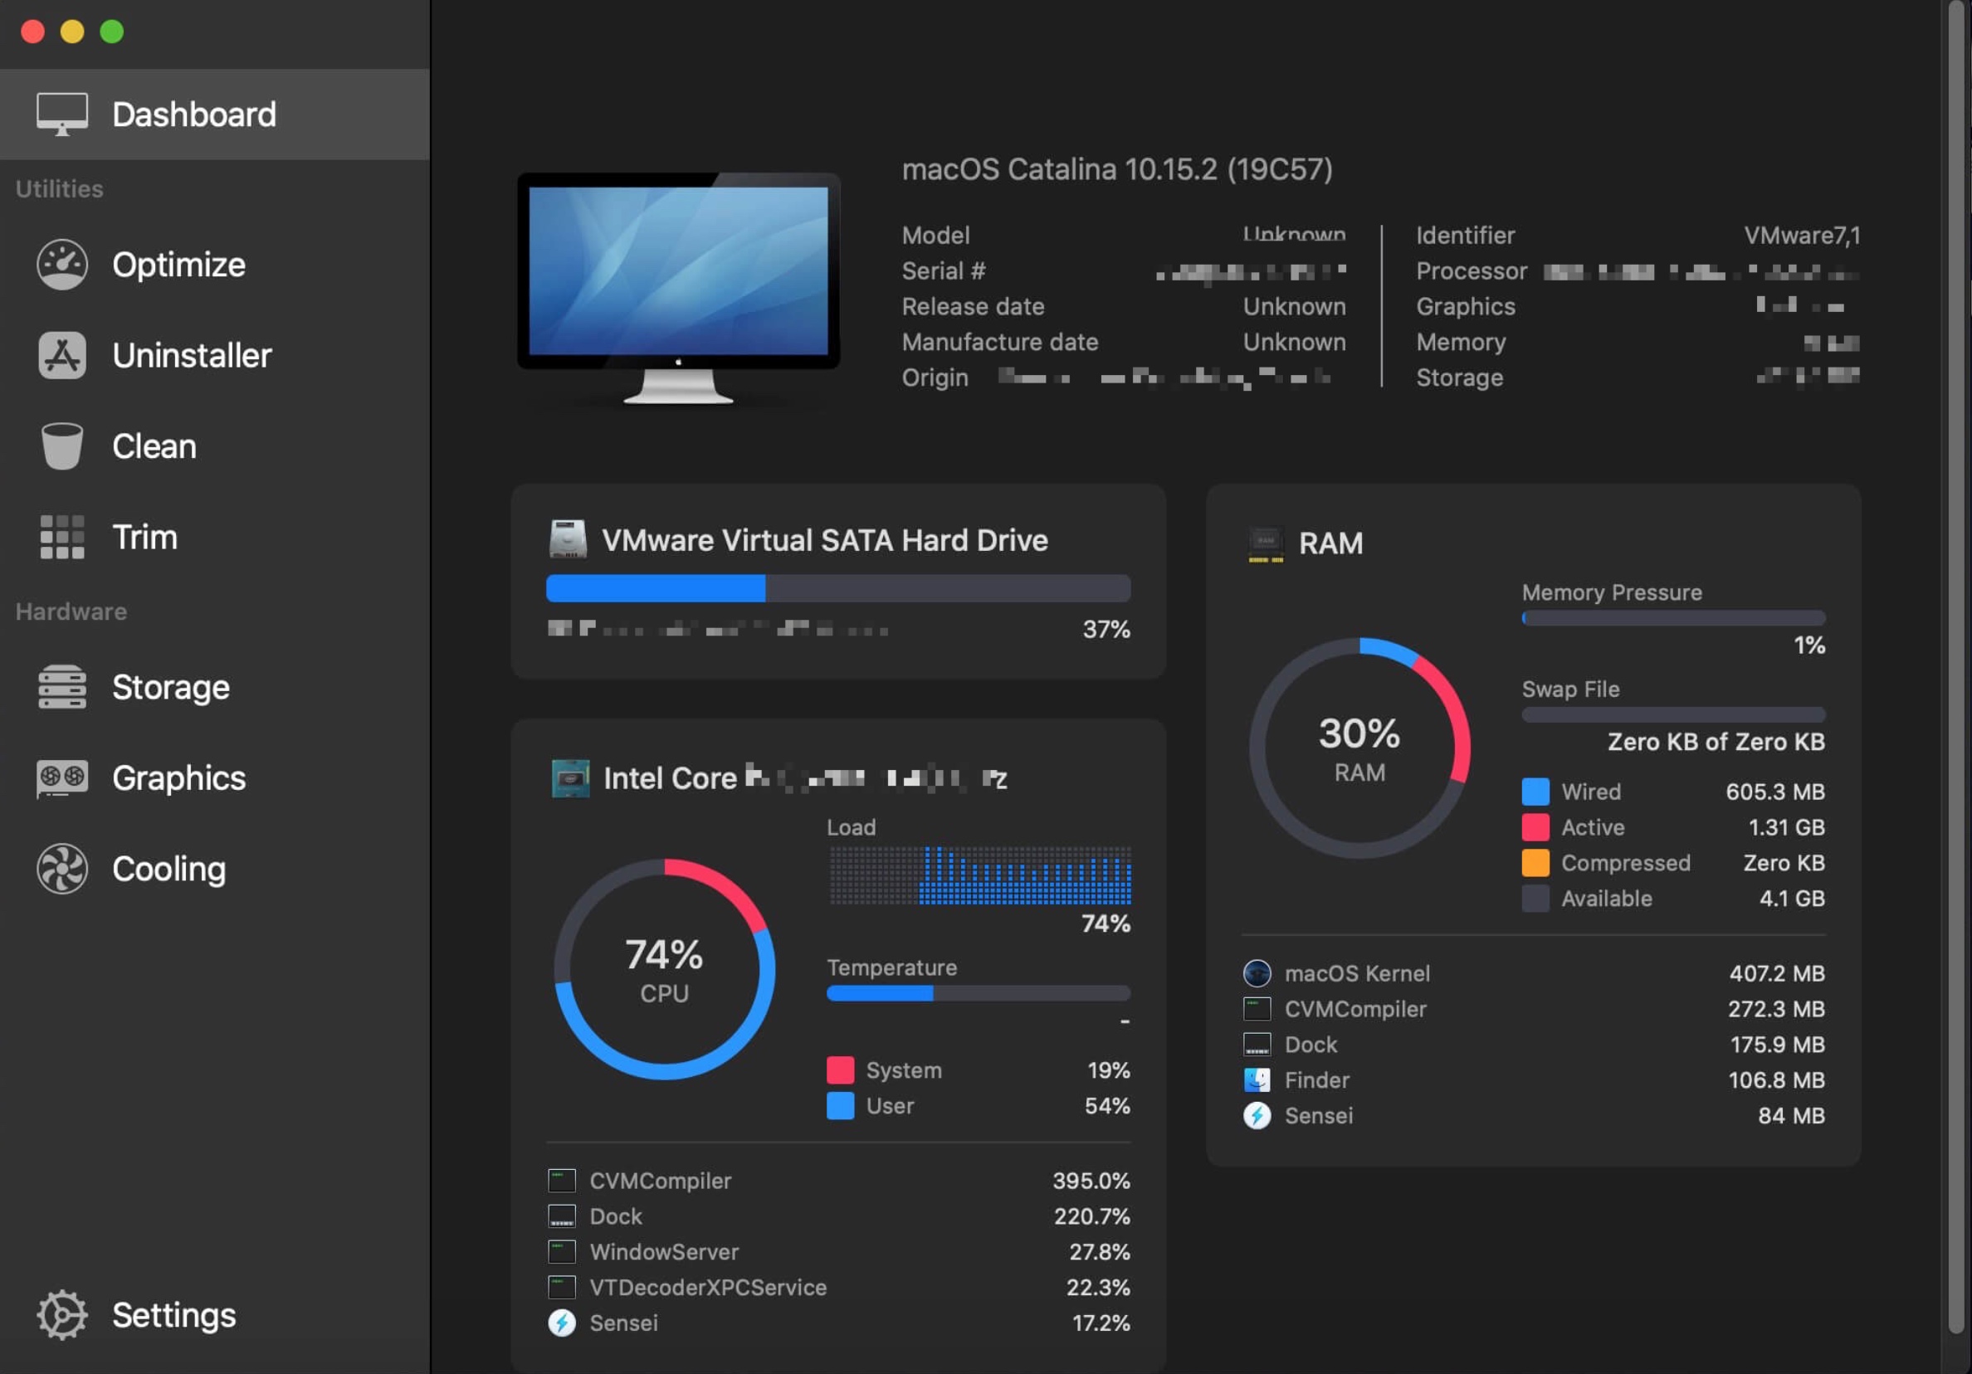The width and height of the screenshot is (1972, 1374).
Task: Click the 22.3% VTDecoderXPCService value
Action: (1099, 1287)
